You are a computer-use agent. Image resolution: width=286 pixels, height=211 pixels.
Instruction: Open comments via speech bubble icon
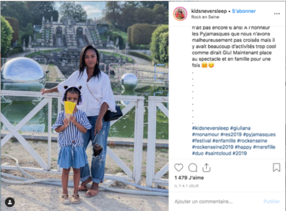[x=193, y=168]
